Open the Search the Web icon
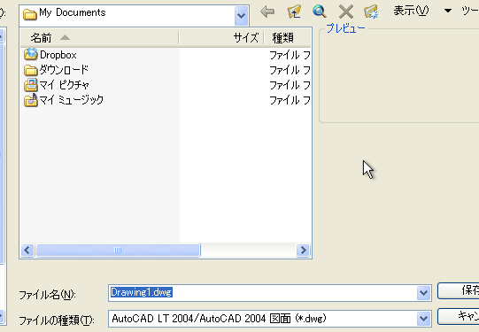 click(320, 12)
